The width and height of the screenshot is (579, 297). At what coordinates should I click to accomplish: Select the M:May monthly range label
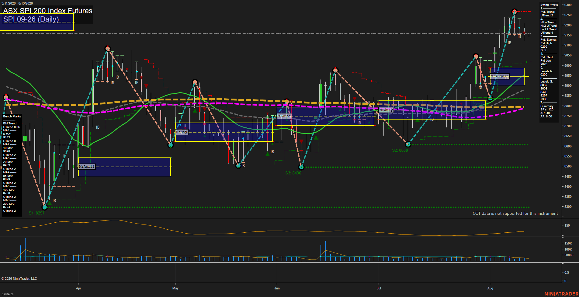click(x=182, y=132)
